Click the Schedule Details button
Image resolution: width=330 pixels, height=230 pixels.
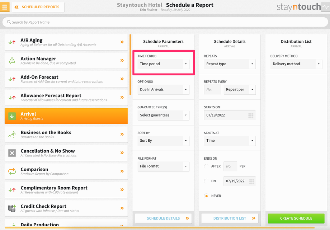[x=163, y=219]
